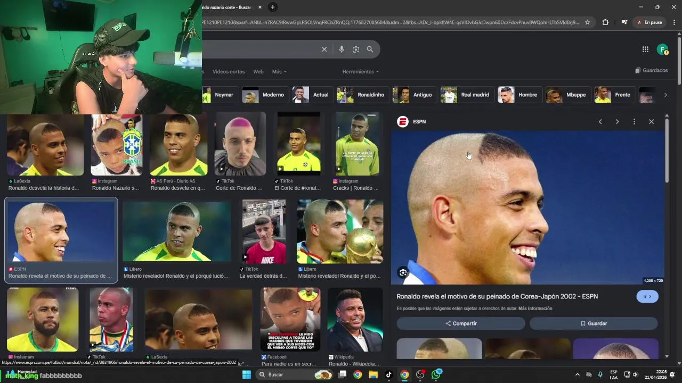Open the Herramientas dropdown
The image size is (682, 383).
(x=361, y=72)
